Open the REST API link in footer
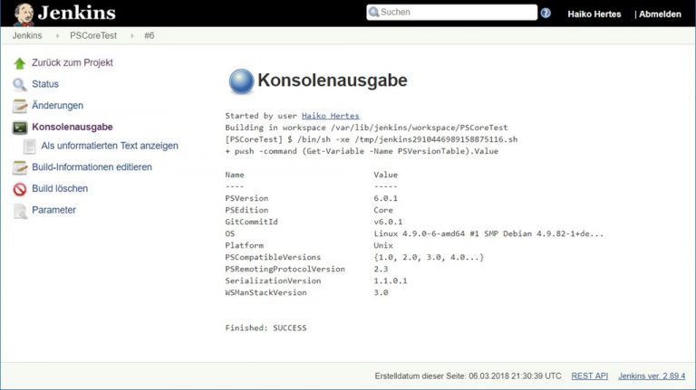 (x=589, y=376)
